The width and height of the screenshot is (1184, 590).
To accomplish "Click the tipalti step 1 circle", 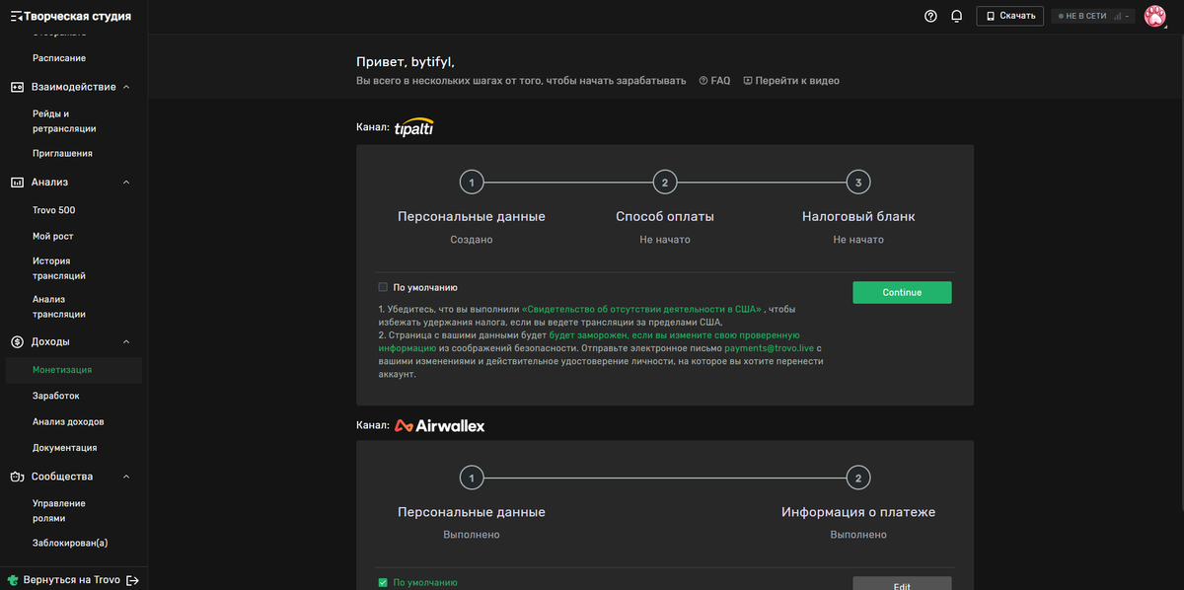I will click(472, 183).
